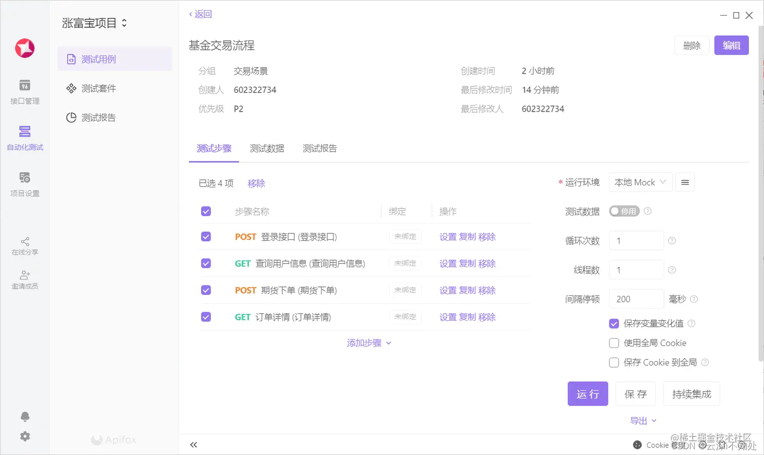The width and height of the screenshot is (764, 455).
Task: Show help icon next to 毫秒
Action: 694,299
